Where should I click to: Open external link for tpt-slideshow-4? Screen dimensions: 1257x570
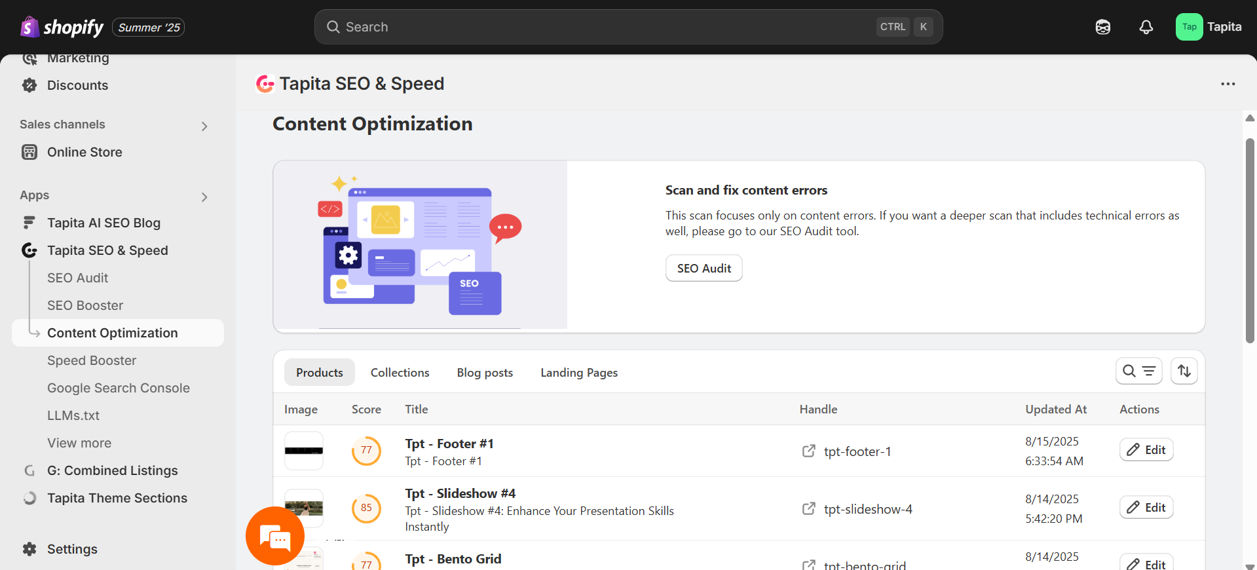point(809,508)
